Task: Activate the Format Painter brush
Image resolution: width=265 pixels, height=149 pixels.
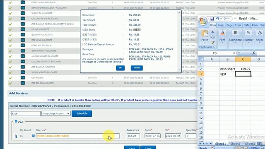Action: tap(212, 42)
